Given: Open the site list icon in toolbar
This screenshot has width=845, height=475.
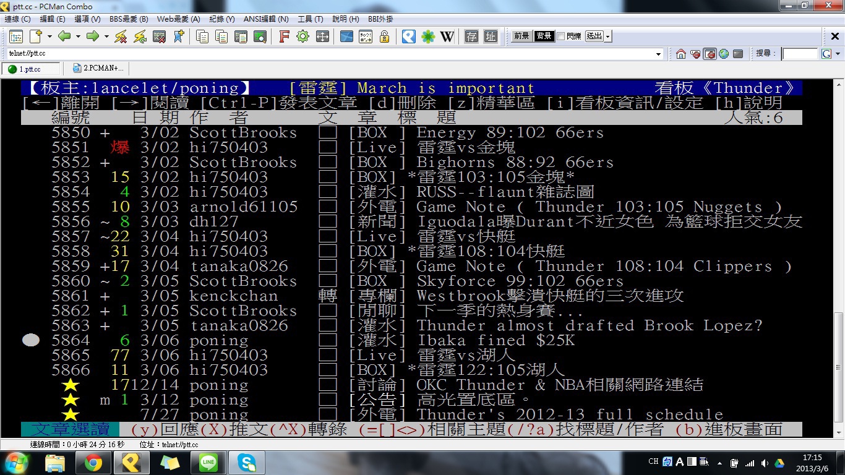Looking at the screenshot, I should click(16, 36).
